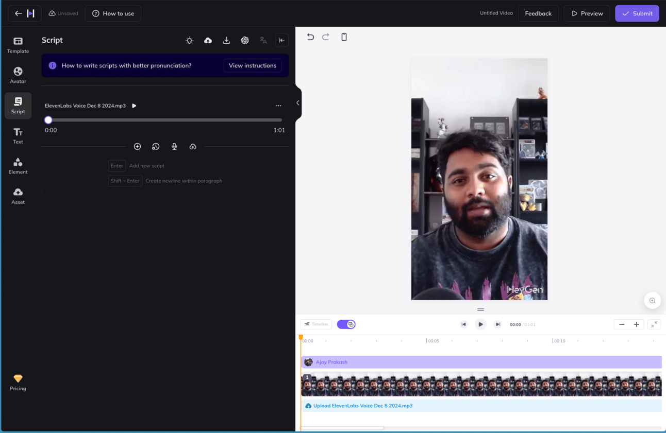
Task: Click the download script icon
Action: (226, 41)
